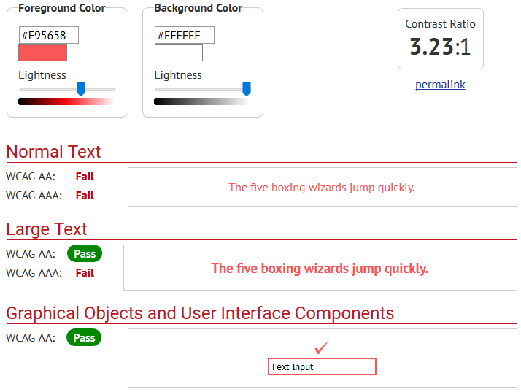Click the foreground red gradient lightness bar
521x392 pixels.
[66, 101]
